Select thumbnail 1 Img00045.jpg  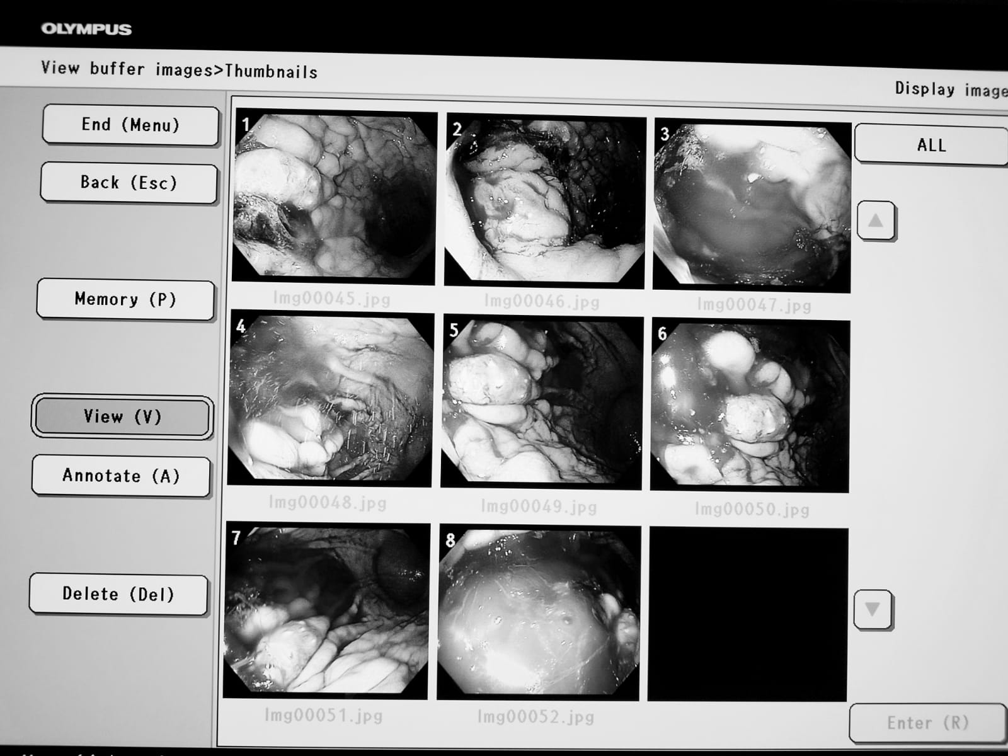[334, 198]
